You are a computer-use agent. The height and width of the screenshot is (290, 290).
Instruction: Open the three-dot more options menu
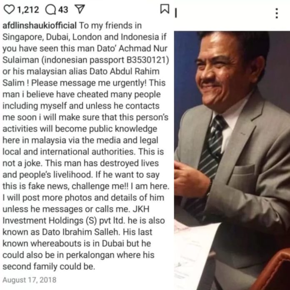(277, 13)
